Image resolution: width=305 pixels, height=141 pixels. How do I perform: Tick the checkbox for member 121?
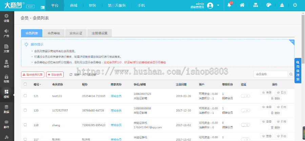(25, 96)
